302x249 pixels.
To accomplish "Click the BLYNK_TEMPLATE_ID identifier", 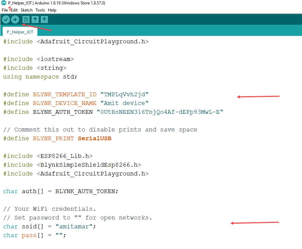I will click(x=65, y=94).
